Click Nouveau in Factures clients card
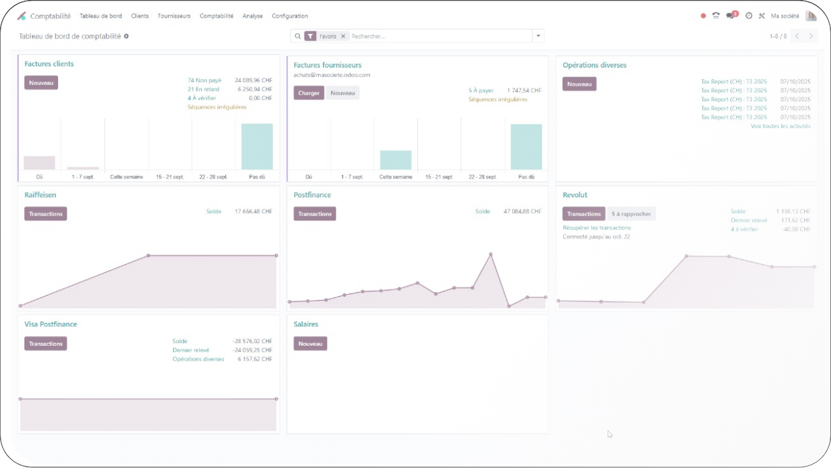This screenshot has height=468, width=831. tap(41, 83)
